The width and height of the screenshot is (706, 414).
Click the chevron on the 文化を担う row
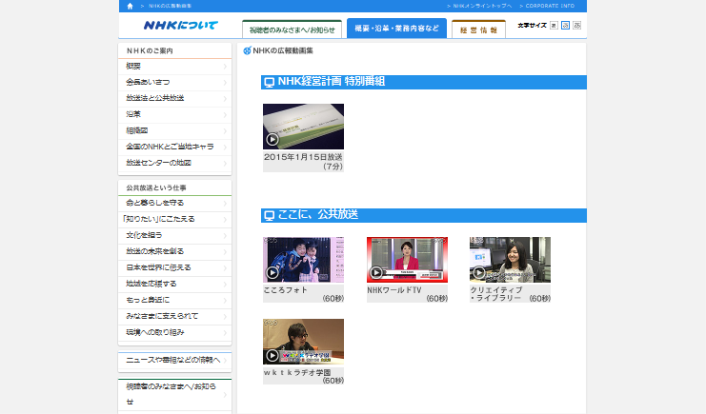tap(225, 236)
